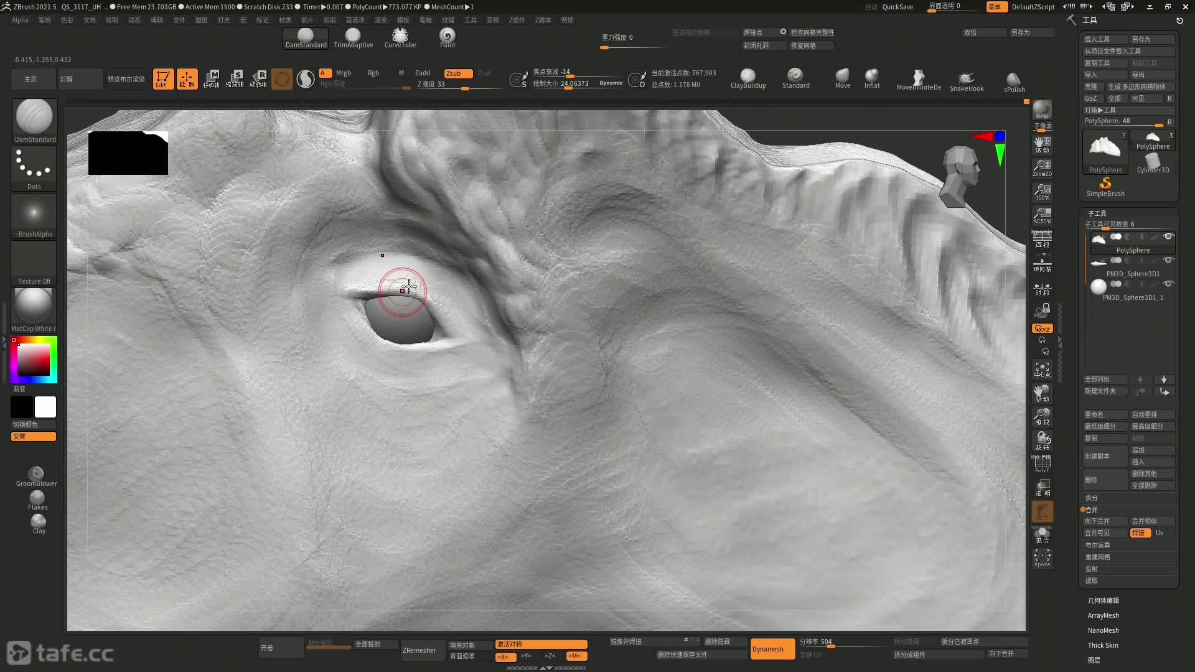The height and width of the screenshot is (672, 1195).
Task: Toggle Mrgb channel
Action: (344, 73)
